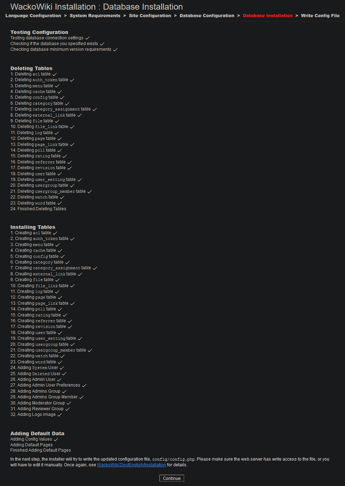Screen dimensions: 345x486
Task: Click the WackoWiki Installation page title
Action: click(x=96, y=7)
